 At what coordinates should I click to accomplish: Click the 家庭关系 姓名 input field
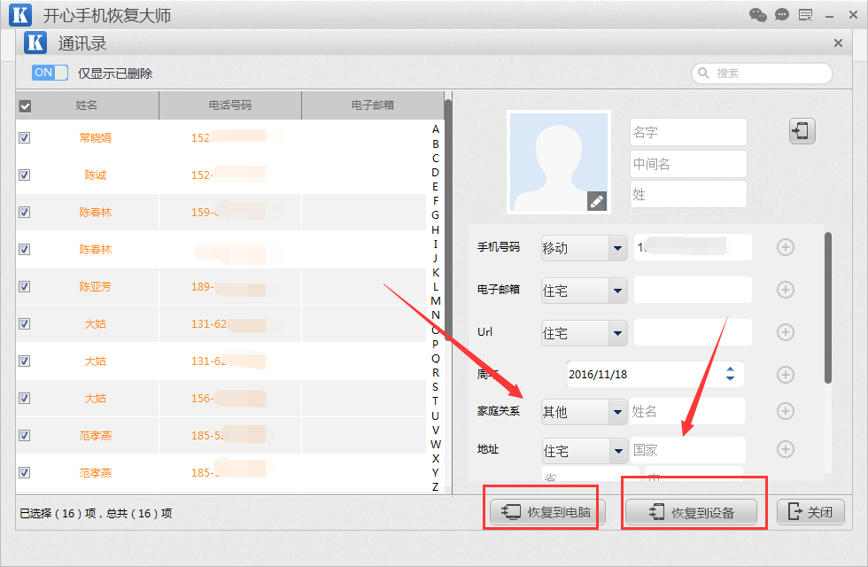coord(687,411)
